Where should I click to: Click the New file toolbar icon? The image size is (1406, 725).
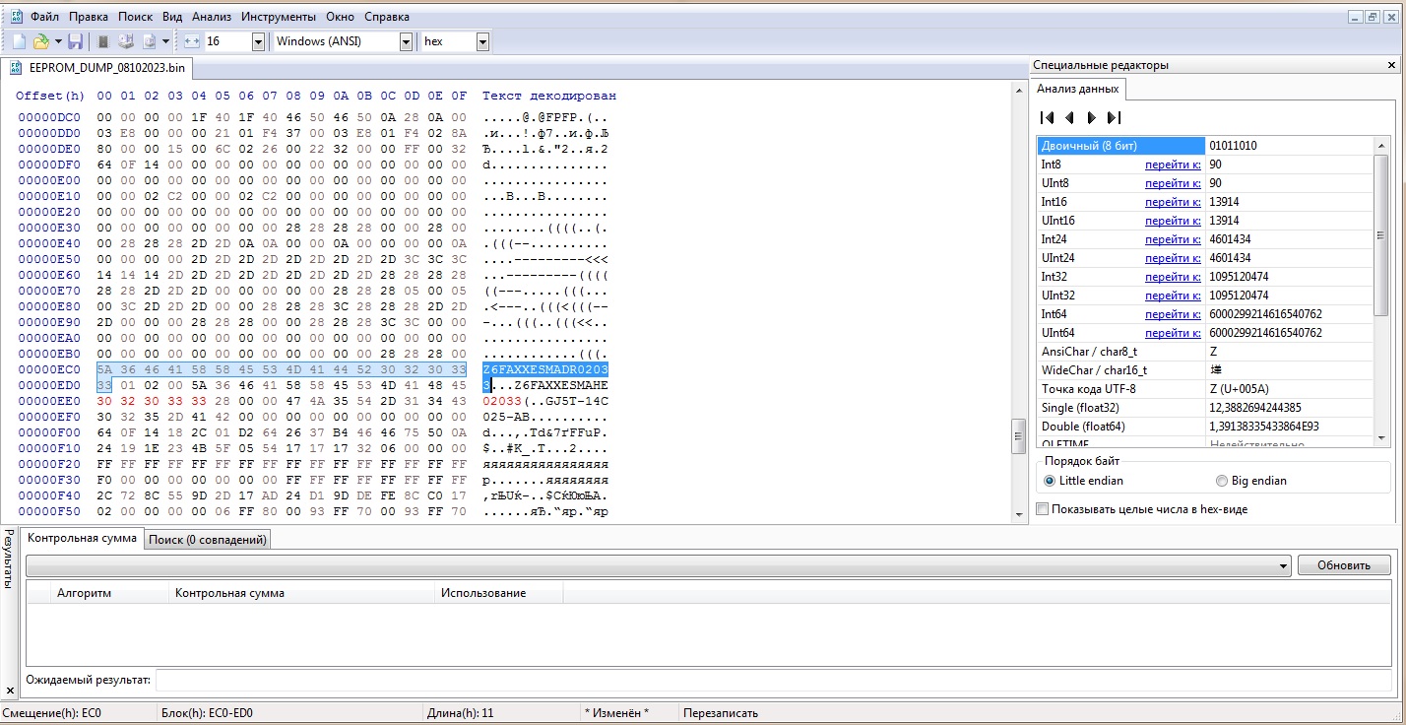point(19,41)
